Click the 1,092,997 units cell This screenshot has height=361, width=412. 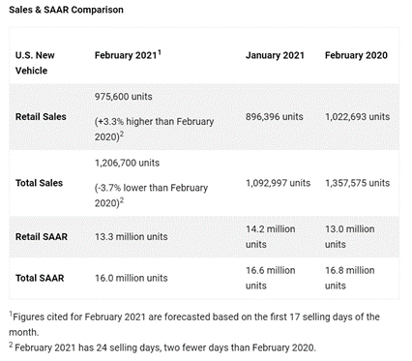tap(279, 183)
